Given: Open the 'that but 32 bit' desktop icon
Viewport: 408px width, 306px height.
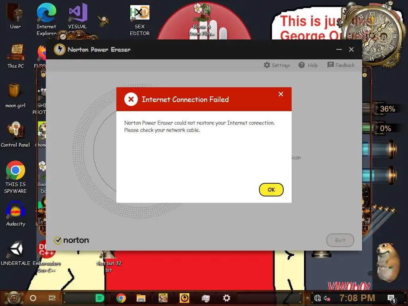Looking at the screenshot, I should point(109,261).
